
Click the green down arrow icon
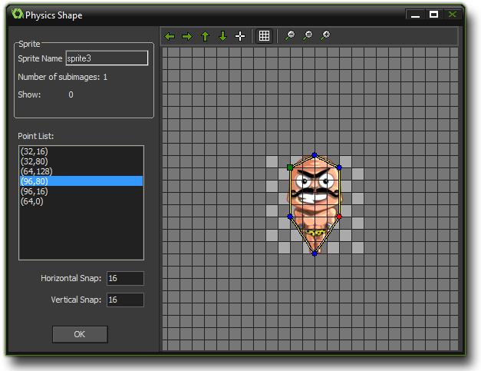tap(222, 36)
